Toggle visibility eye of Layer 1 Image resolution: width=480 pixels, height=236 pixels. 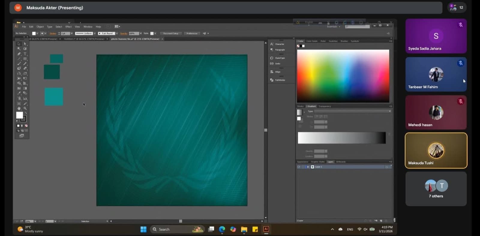[x=299, y=167]
